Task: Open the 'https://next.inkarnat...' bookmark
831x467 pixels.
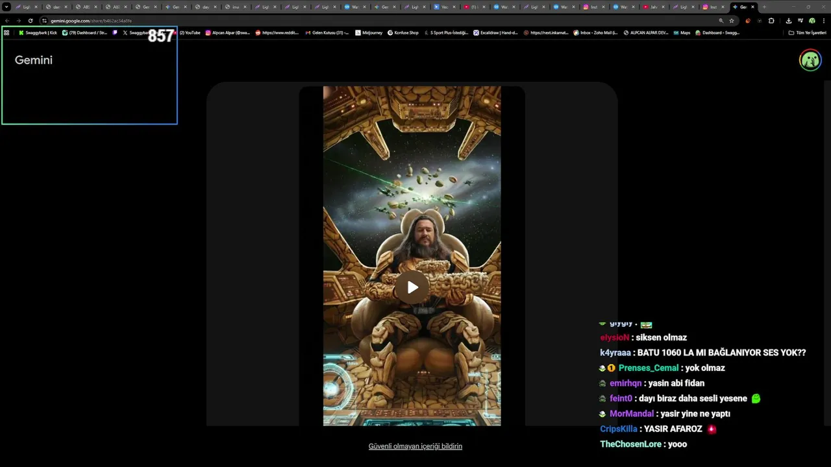Action: (546, 32)
